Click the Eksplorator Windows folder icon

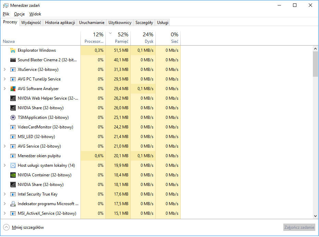13,50
